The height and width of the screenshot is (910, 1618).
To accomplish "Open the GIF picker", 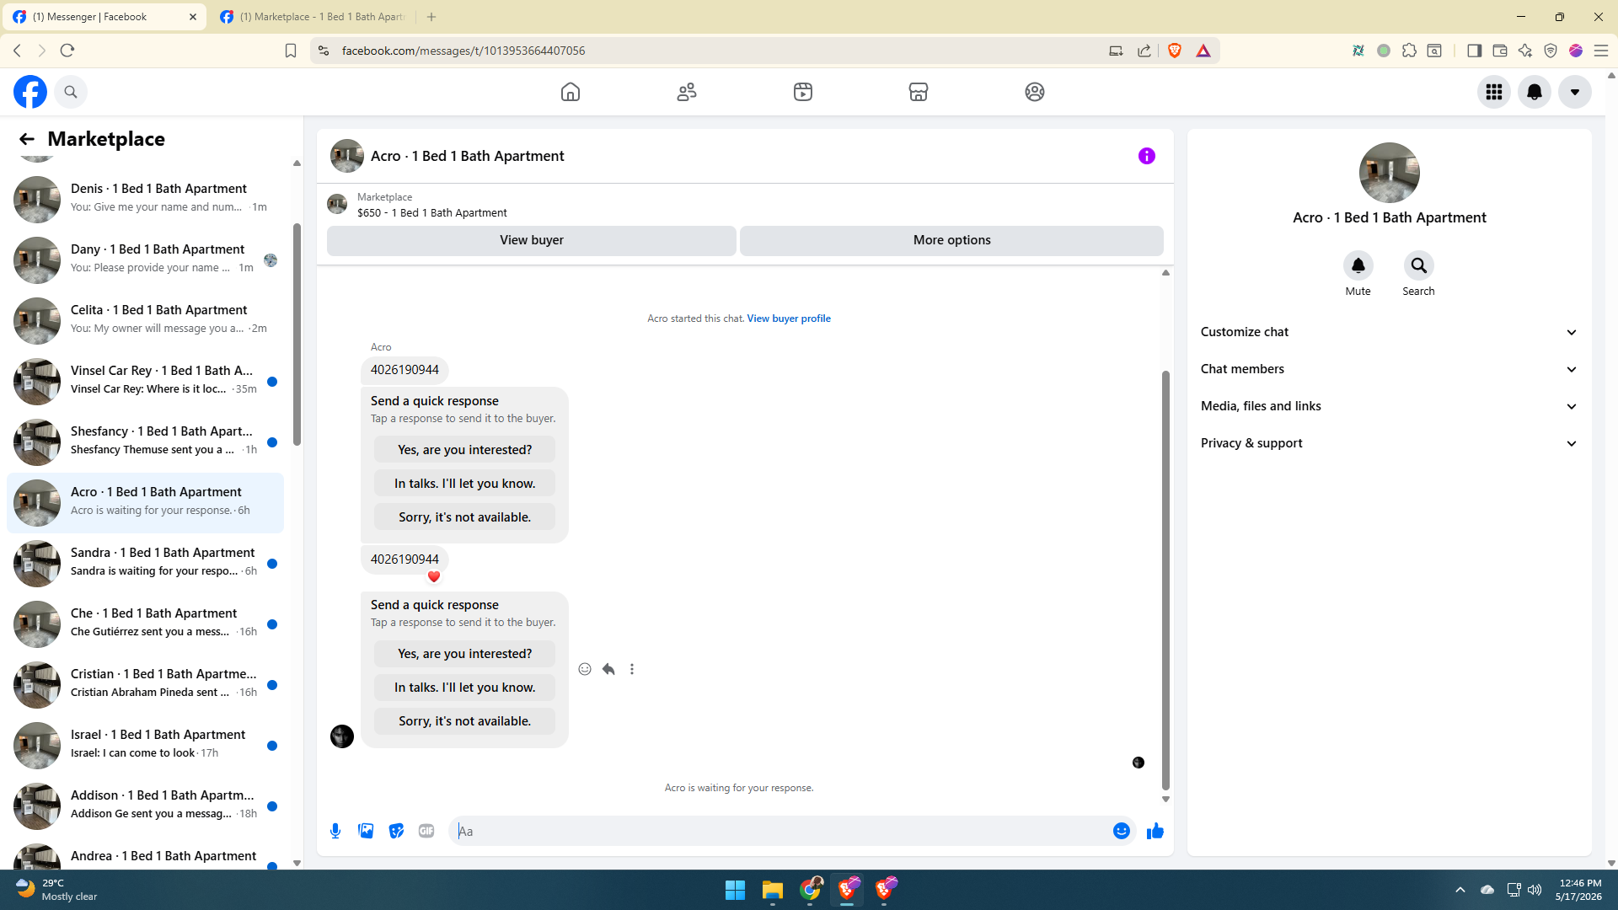I will (x=426, y=832).
